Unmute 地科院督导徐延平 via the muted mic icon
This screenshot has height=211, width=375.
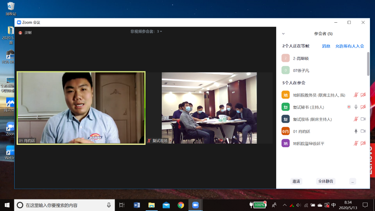coord(356,143)
